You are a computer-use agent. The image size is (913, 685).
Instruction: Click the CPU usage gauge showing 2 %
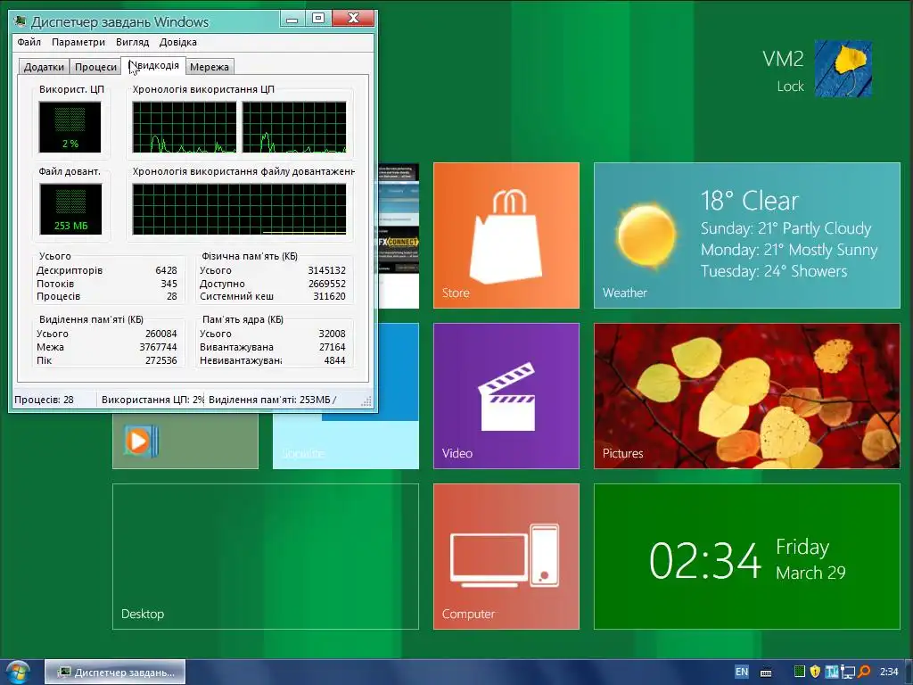[70, 127]
